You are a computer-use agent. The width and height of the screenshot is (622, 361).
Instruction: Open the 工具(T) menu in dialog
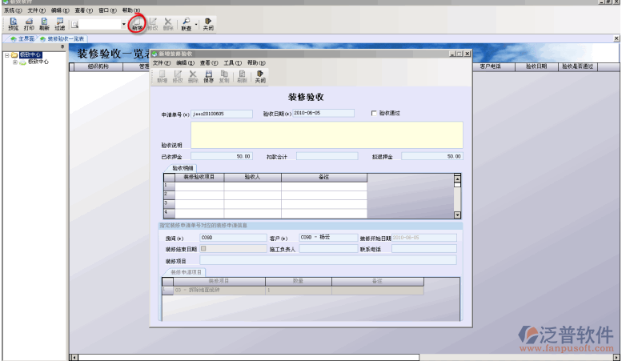(x=232, y=62)
